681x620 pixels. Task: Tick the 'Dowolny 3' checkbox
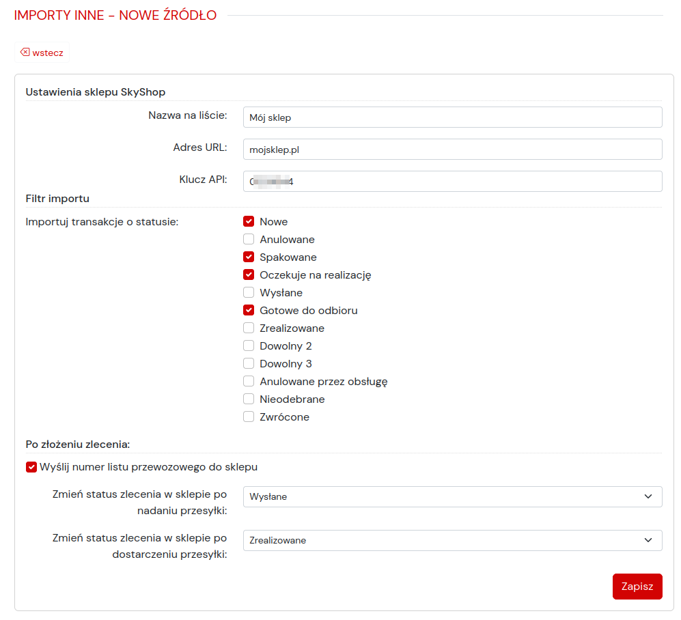(249, 364)
